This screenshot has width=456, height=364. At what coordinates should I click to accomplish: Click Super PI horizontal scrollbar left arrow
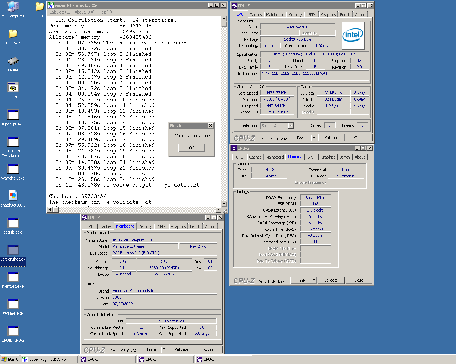50,210
